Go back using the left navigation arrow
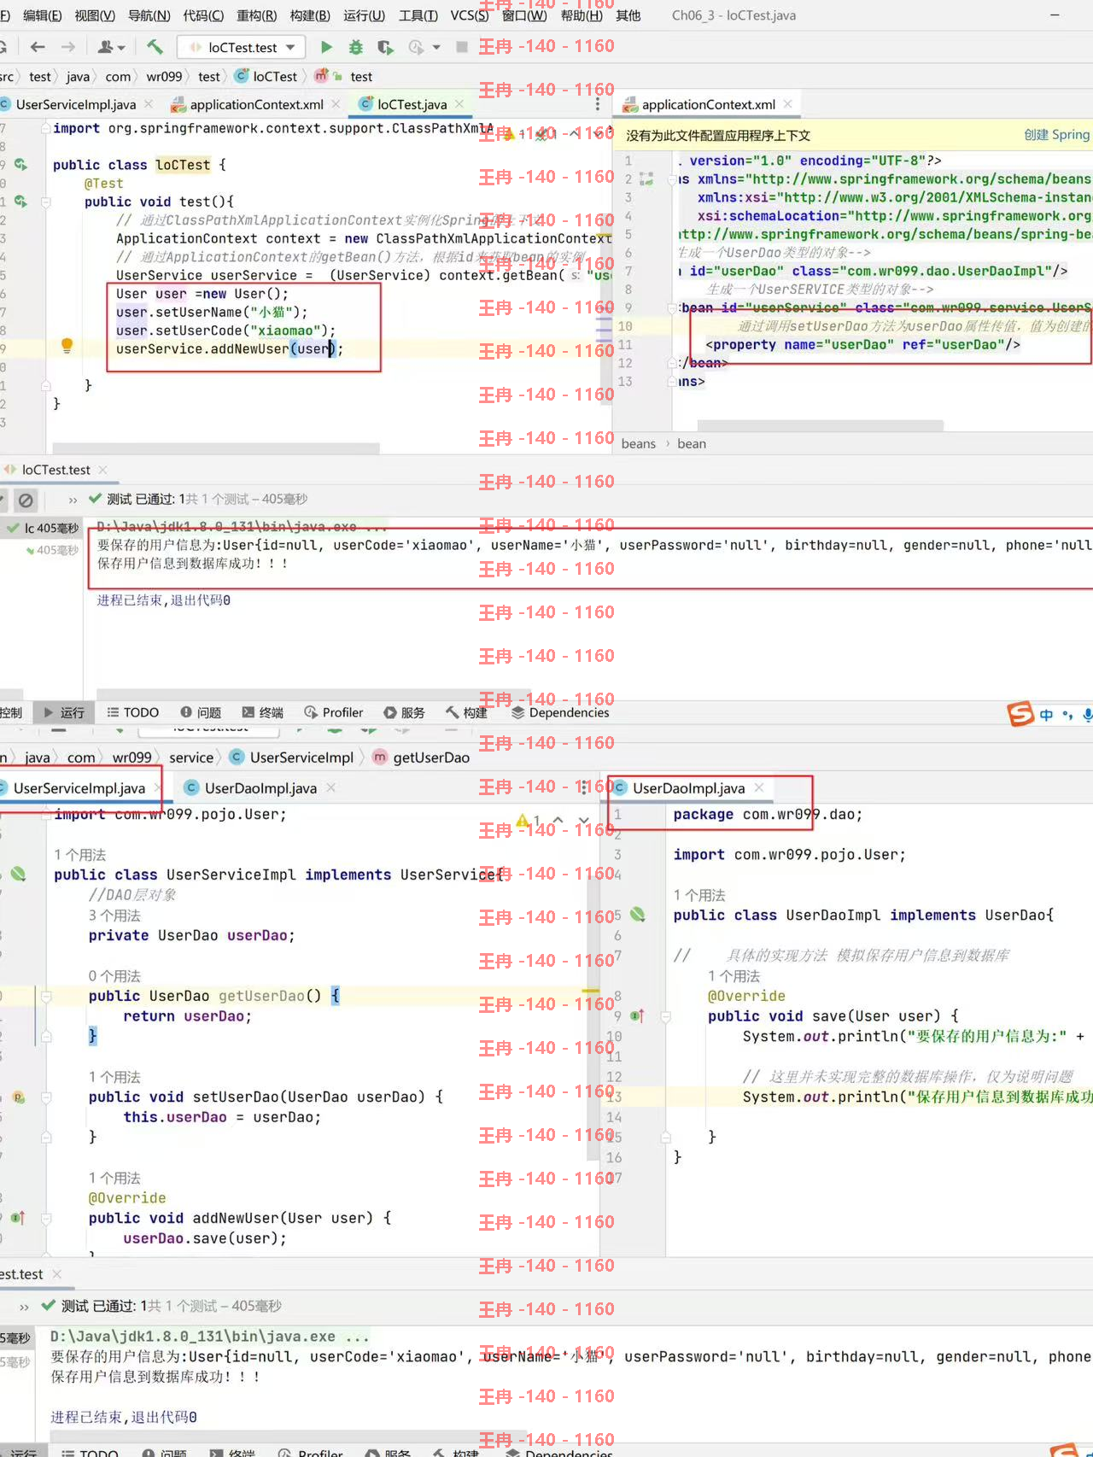This screenshot has height=1457, width=1093. (37, 47)
